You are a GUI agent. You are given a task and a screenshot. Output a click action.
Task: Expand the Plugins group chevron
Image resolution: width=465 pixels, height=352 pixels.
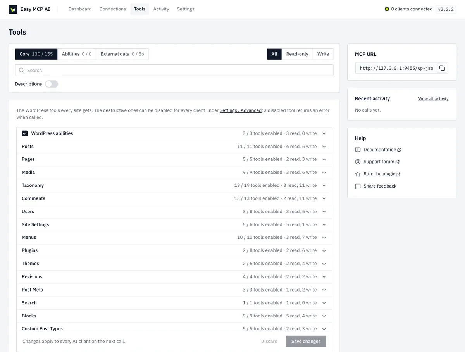[x=324, y=251]
